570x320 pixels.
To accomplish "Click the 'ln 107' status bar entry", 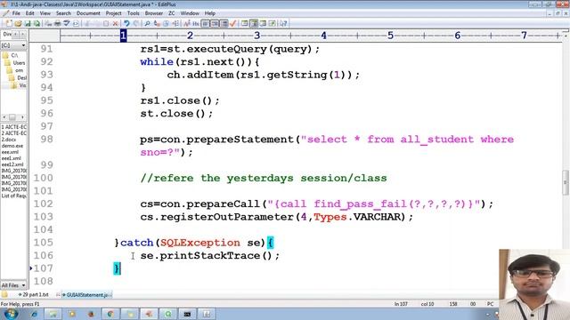I will coord(401,304).
